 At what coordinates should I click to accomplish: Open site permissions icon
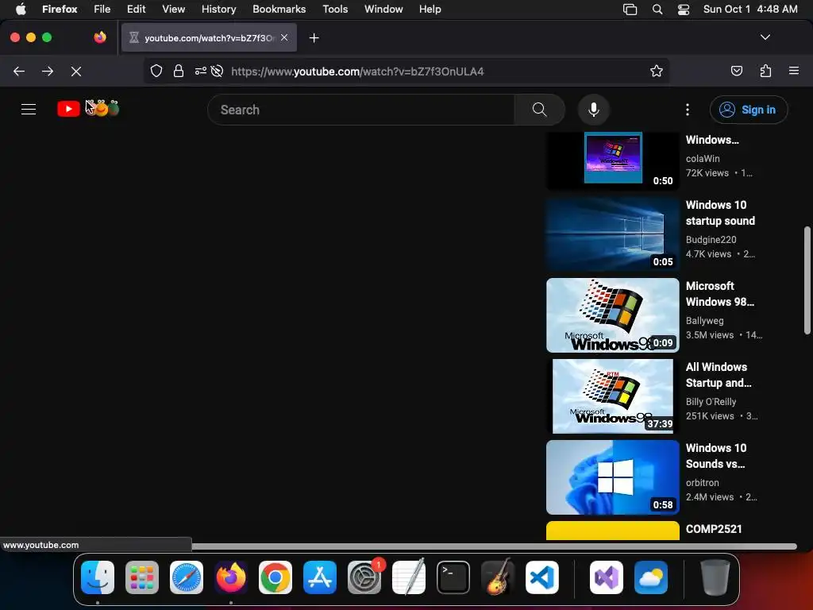click(201, 71)
